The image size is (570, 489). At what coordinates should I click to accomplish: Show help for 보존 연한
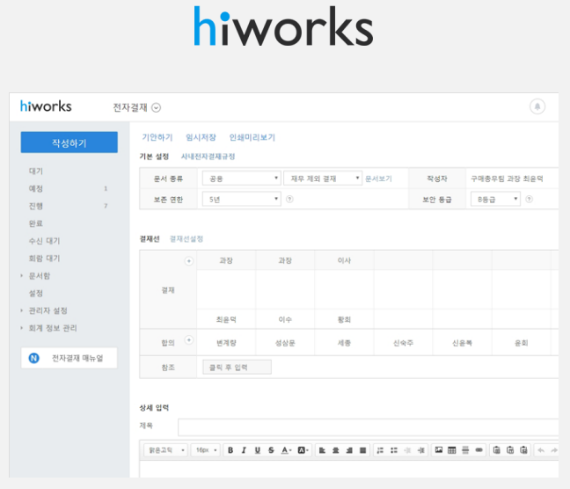(289, 199)
